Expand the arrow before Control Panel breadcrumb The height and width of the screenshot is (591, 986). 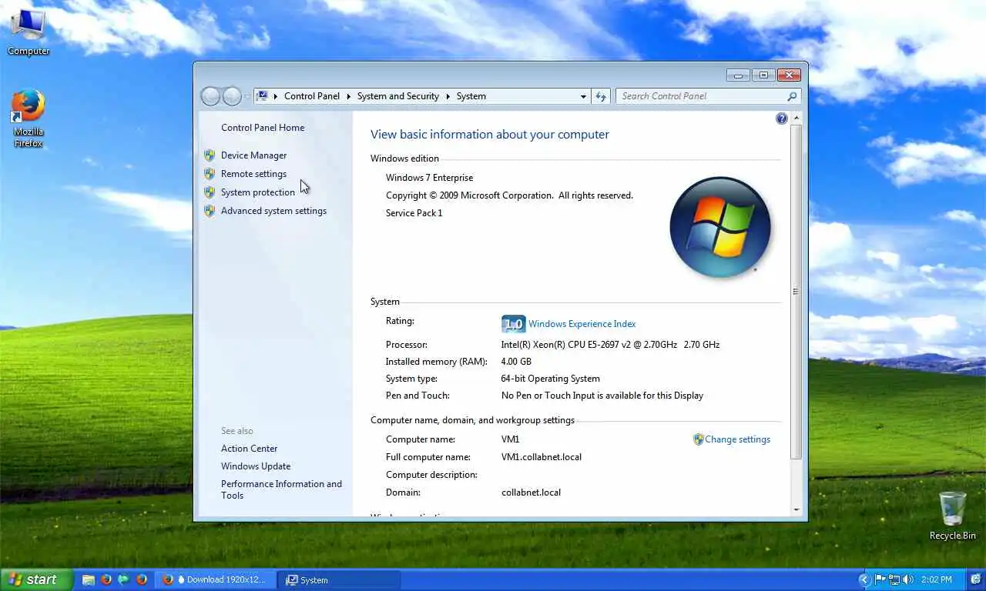pyautogui.click(x=275, y=96)
